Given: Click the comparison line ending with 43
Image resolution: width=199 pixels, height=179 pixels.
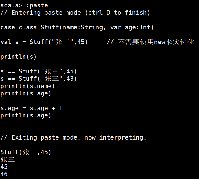Looking at the screenshot, I should (39, 79).
